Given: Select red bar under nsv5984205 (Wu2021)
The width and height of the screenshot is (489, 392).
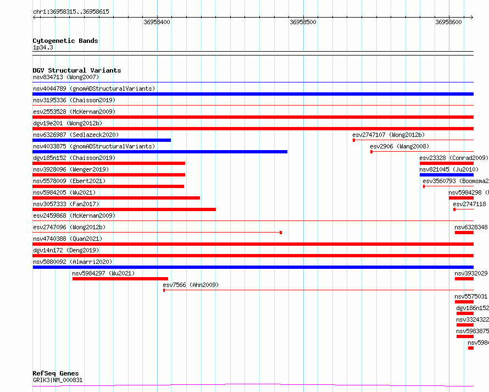Looking at the screenshot, I should (x=116, y=198).
